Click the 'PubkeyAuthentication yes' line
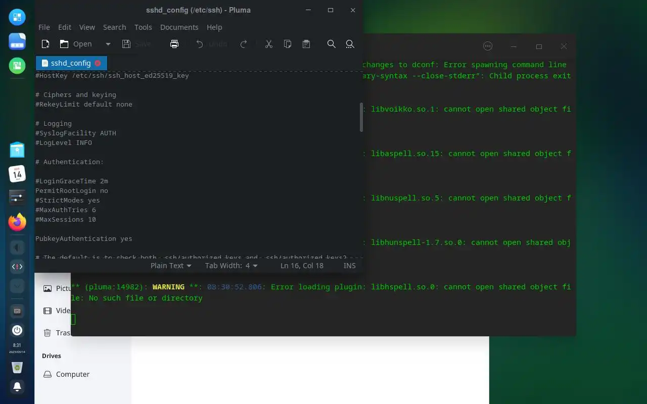647x404 pixels. [x=84, y=239]
